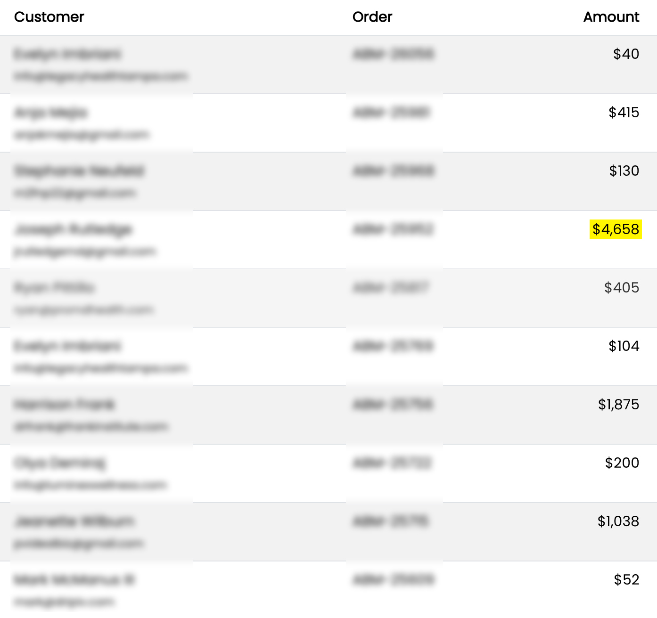The width and height of the screenshot is (657, 618).
Task: Select the customer name in the $130 row
Action: pyautogui.click(x=79, y=171)
